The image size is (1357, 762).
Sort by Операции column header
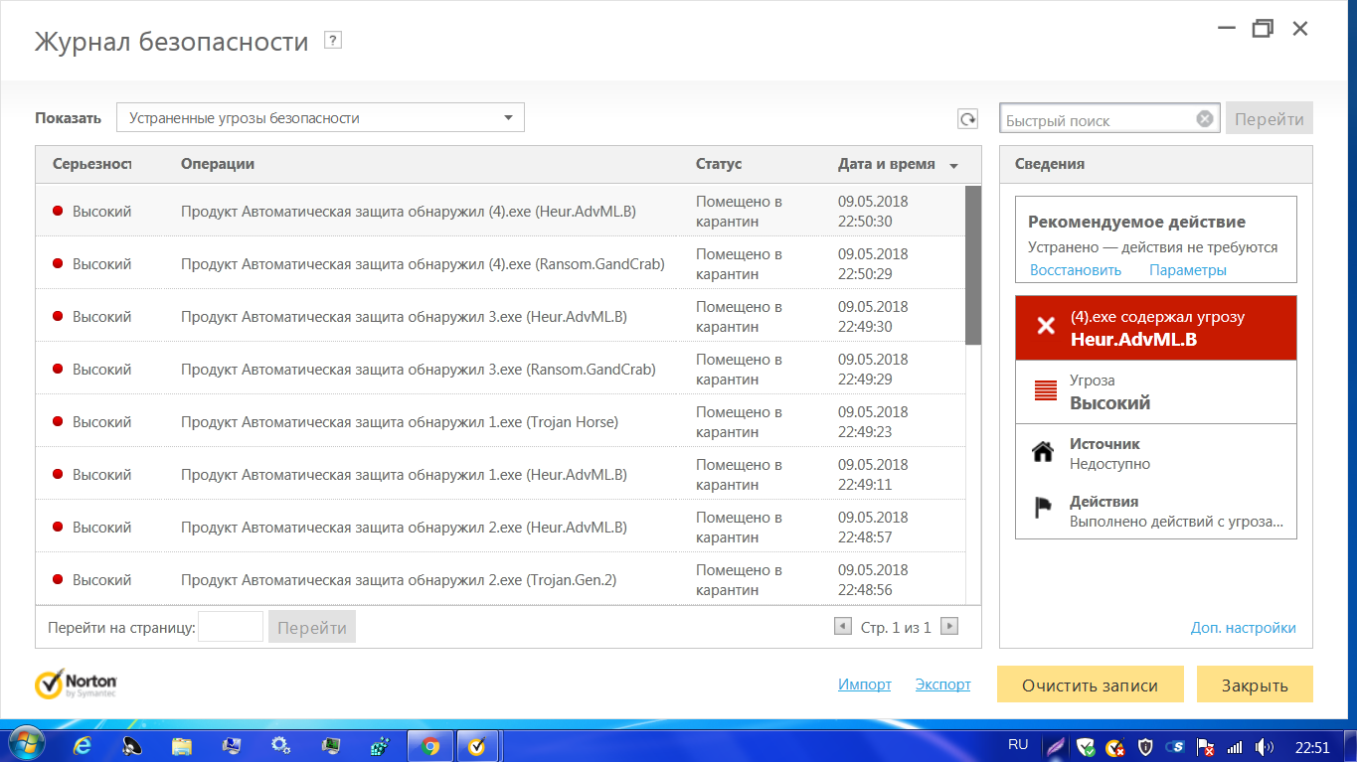tap(218, 164)
